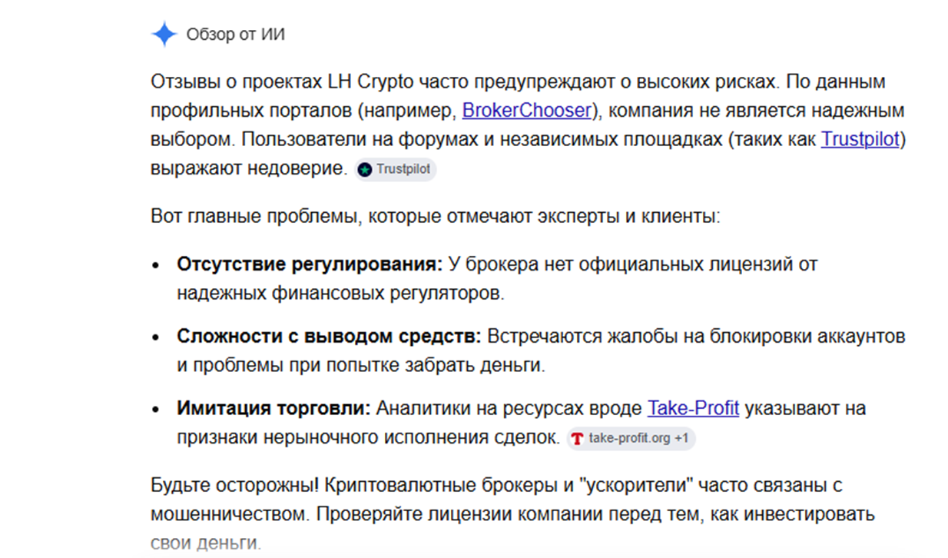Click the bold 'Отсутствие регулирования:' text
The image size is (948, 558).
[x=310, y=264]
